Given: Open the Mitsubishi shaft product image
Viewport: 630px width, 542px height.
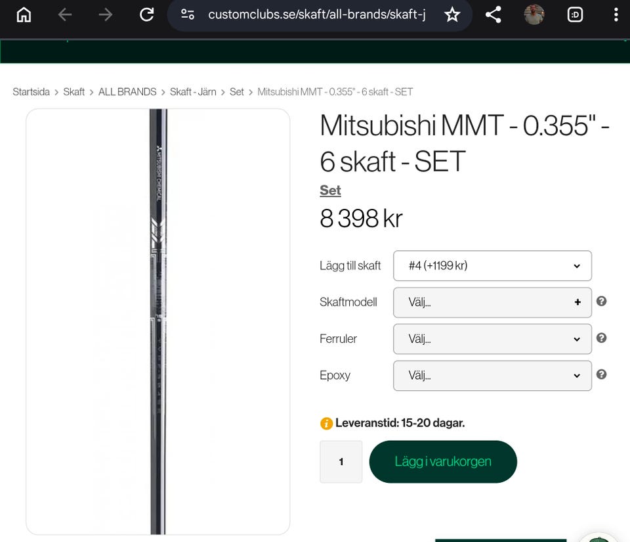Looking at the screenshot, I should [x=158, y=322].
